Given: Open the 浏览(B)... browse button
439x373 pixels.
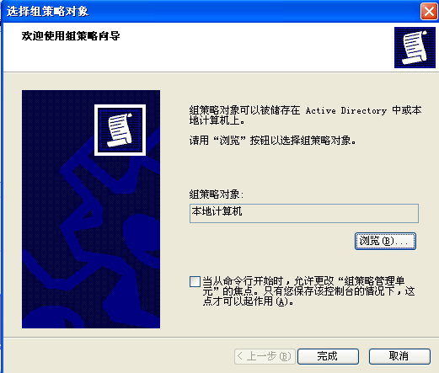Looking at the screenshot, I should (385, 241).
